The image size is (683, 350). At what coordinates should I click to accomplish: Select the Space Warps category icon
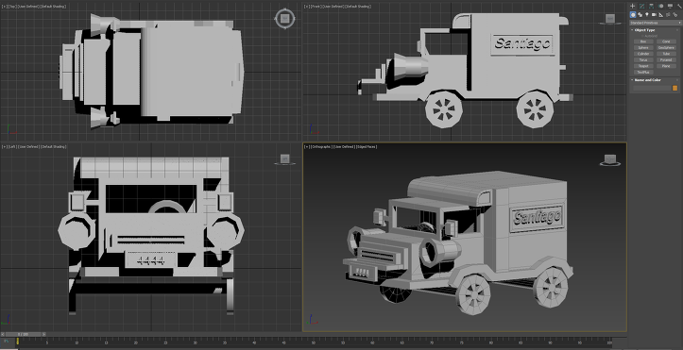(668, 15)
